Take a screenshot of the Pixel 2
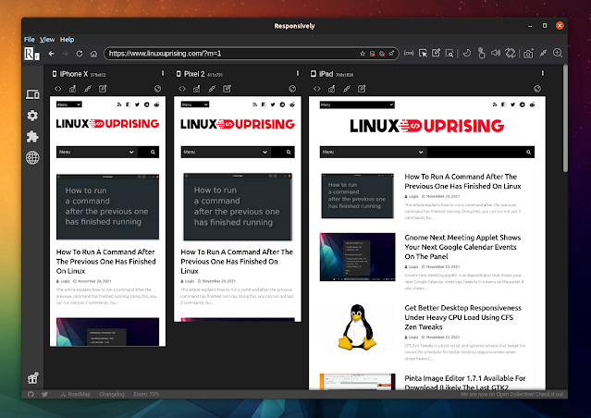Screen dimensions: 591x418 pos(196,89)
